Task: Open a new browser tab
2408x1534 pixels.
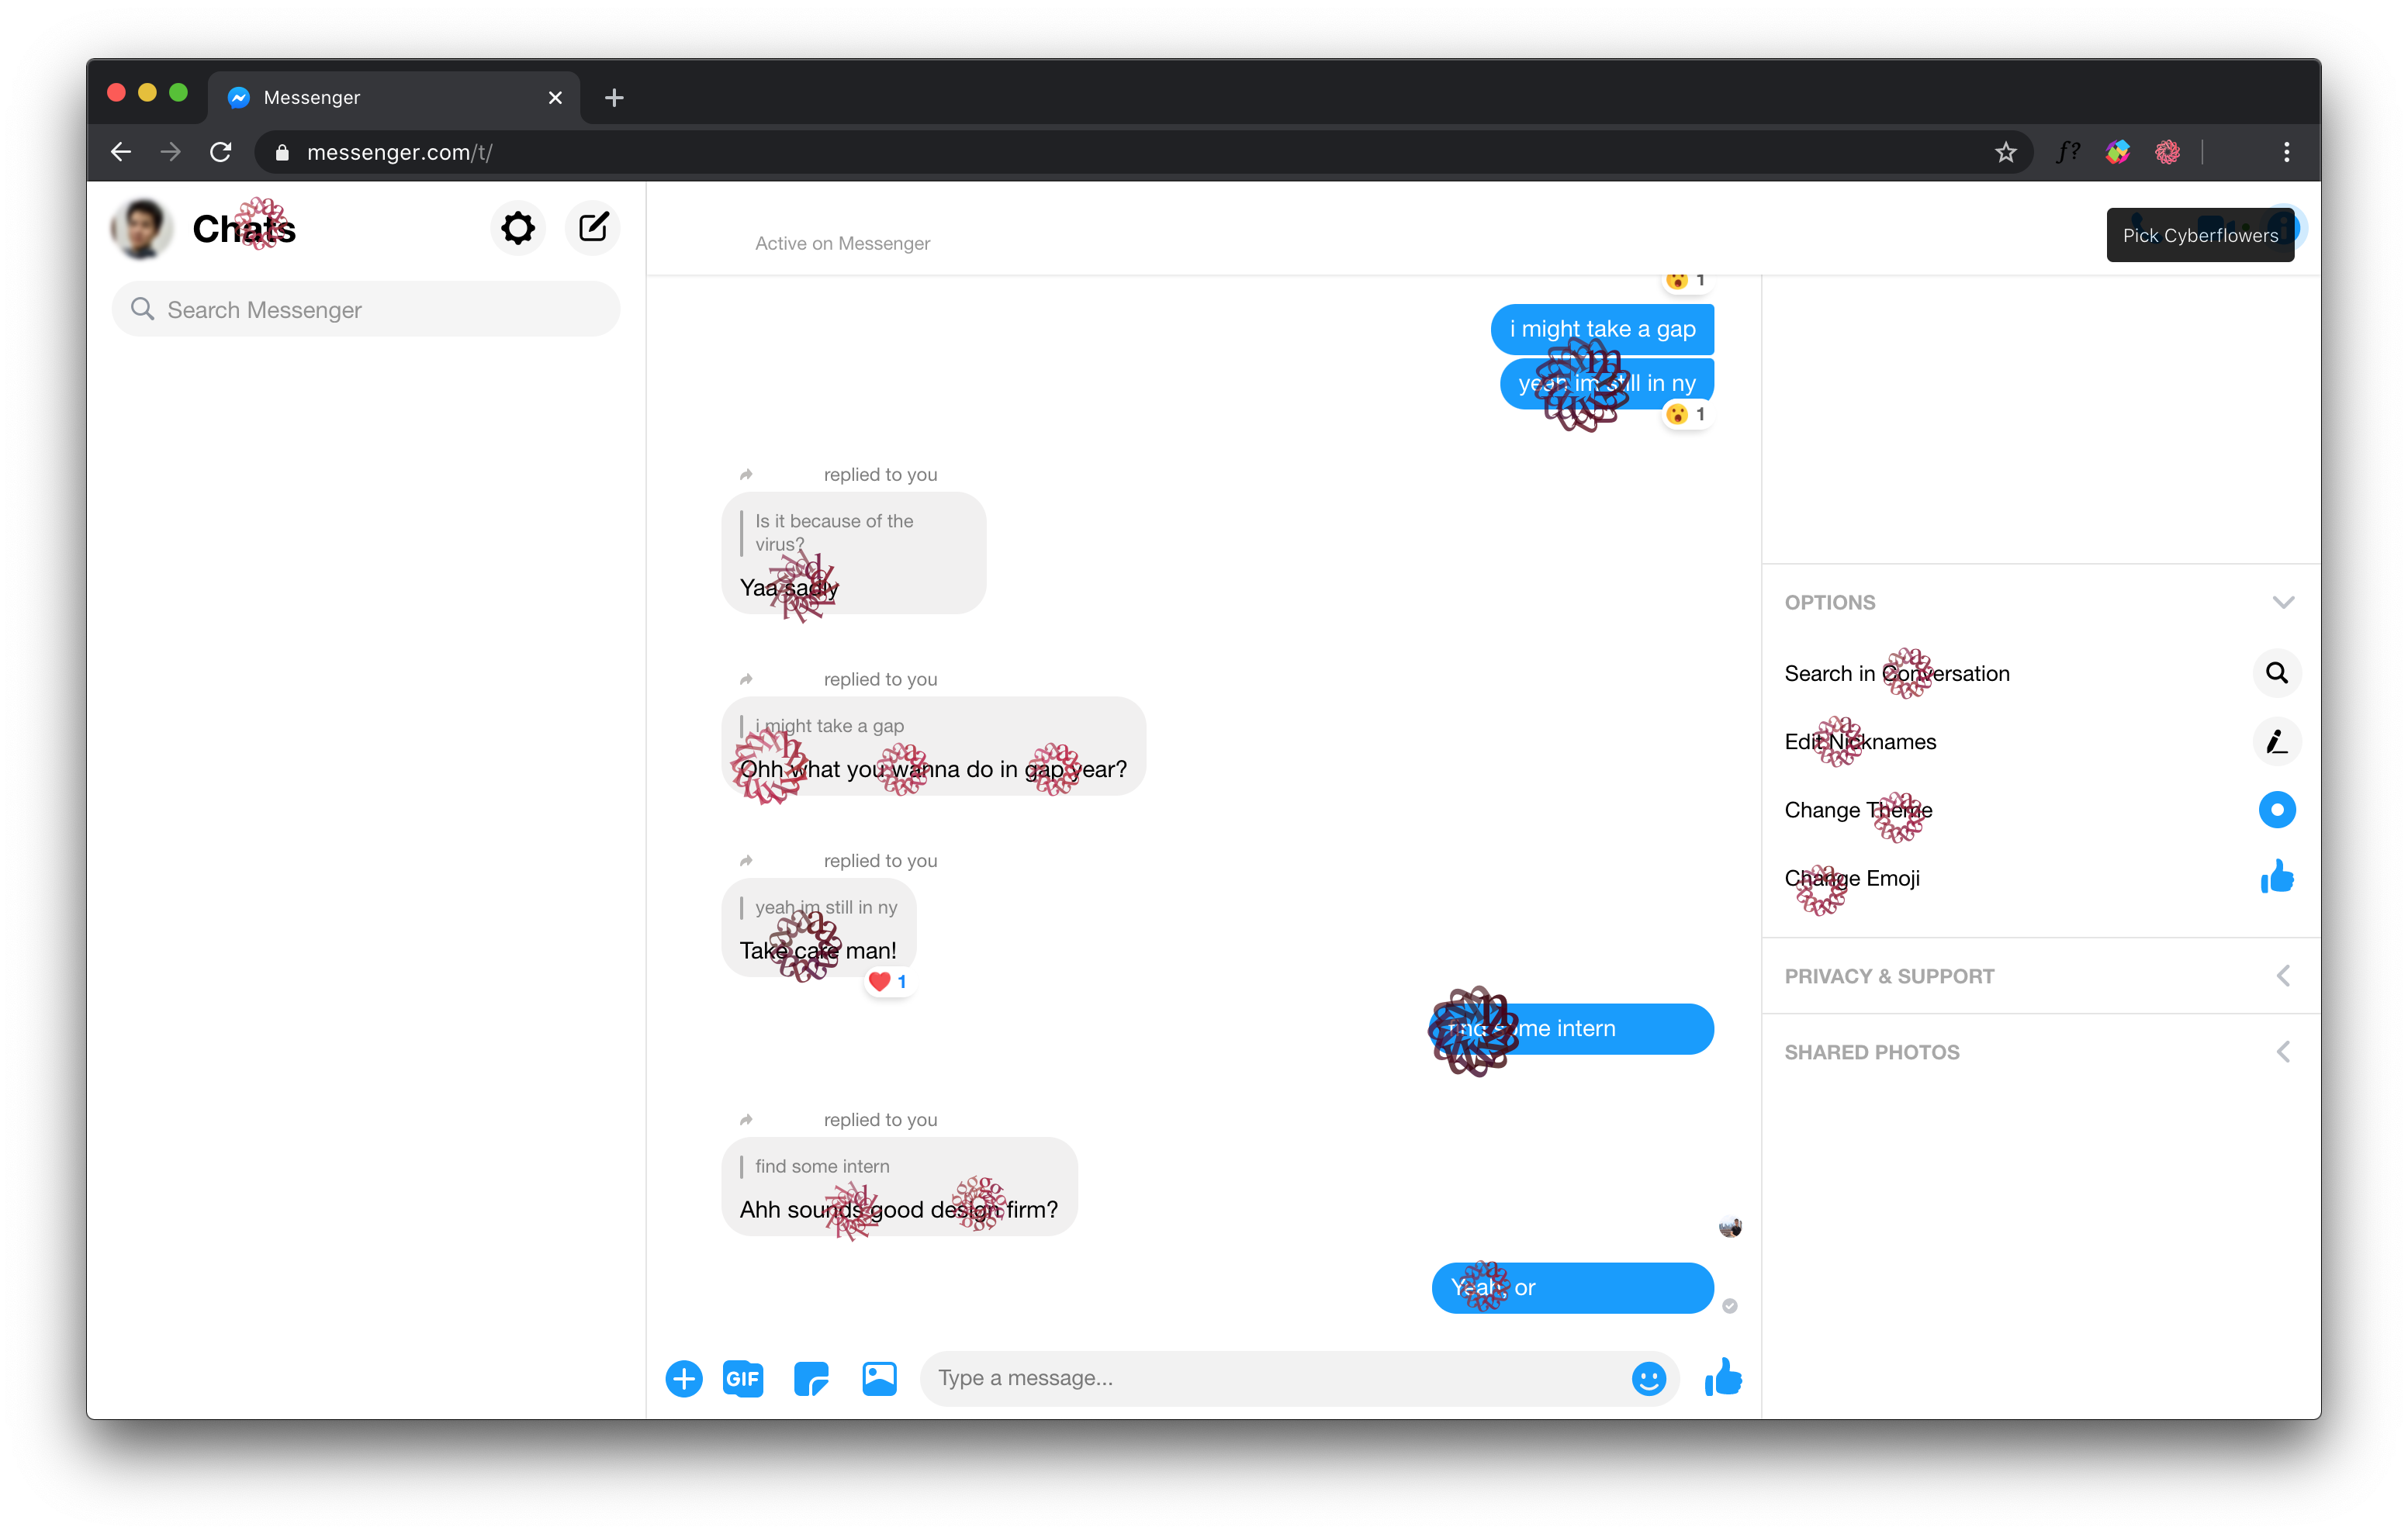Action: [614, 97]
